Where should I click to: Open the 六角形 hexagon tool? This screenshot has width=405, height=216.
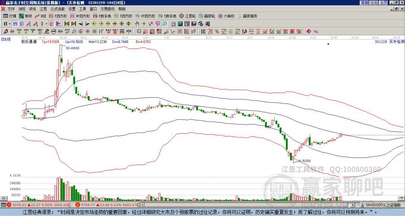pyautogui.click(x=226, y=16)
